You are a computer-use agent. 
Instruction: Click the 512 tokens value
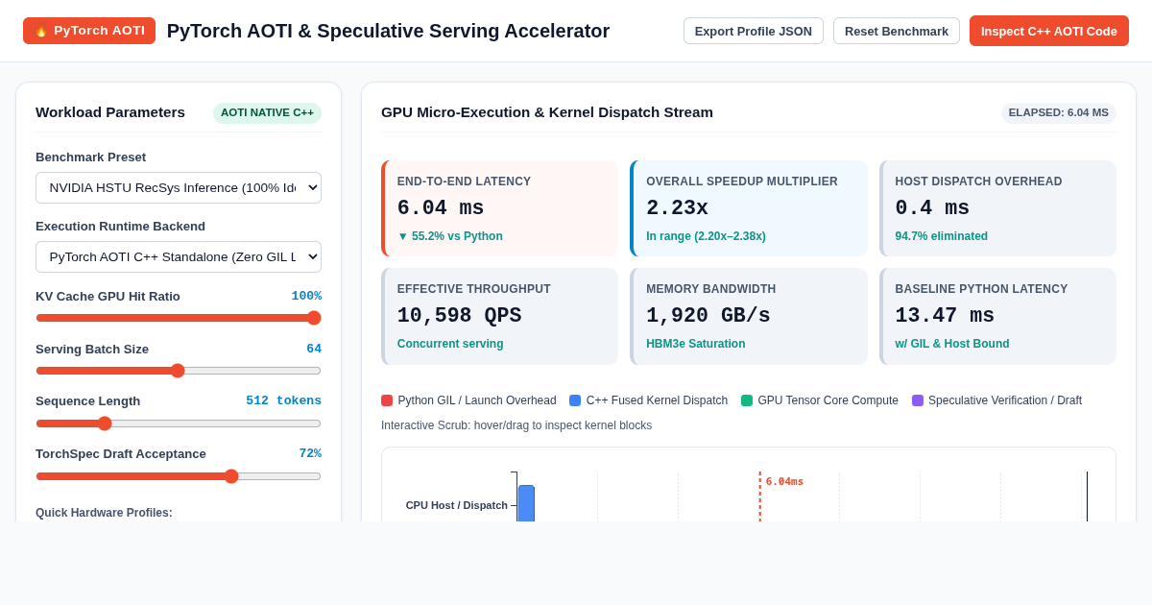click(x=283, y=401)
